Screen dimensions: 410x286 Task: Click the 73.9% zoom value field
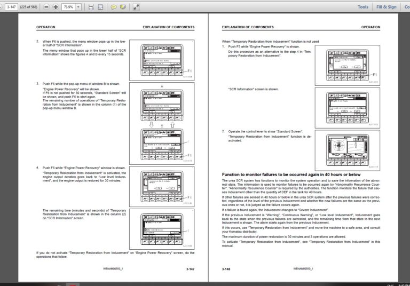tap(68, 7)
